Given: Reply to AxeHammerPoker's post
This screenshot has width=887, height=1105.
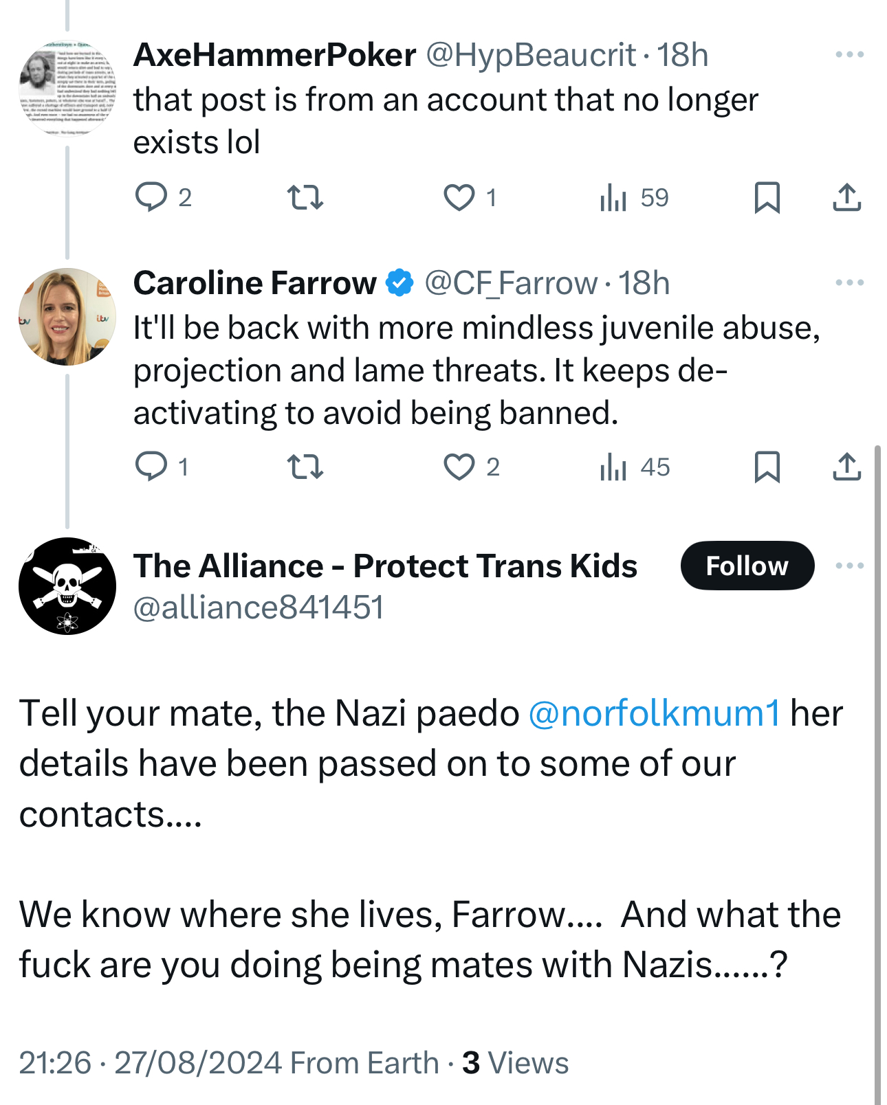Looking at the screenshot, I should pyautogui.click(x=151, y=197).
